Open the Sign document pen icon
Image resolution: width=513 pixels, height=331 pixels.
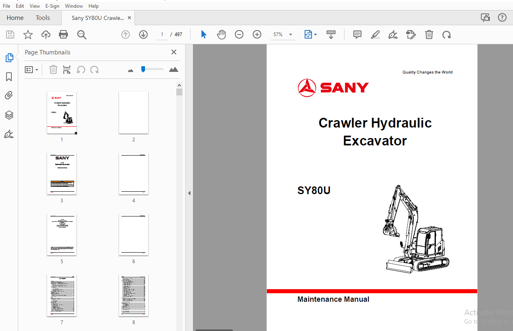393,35
